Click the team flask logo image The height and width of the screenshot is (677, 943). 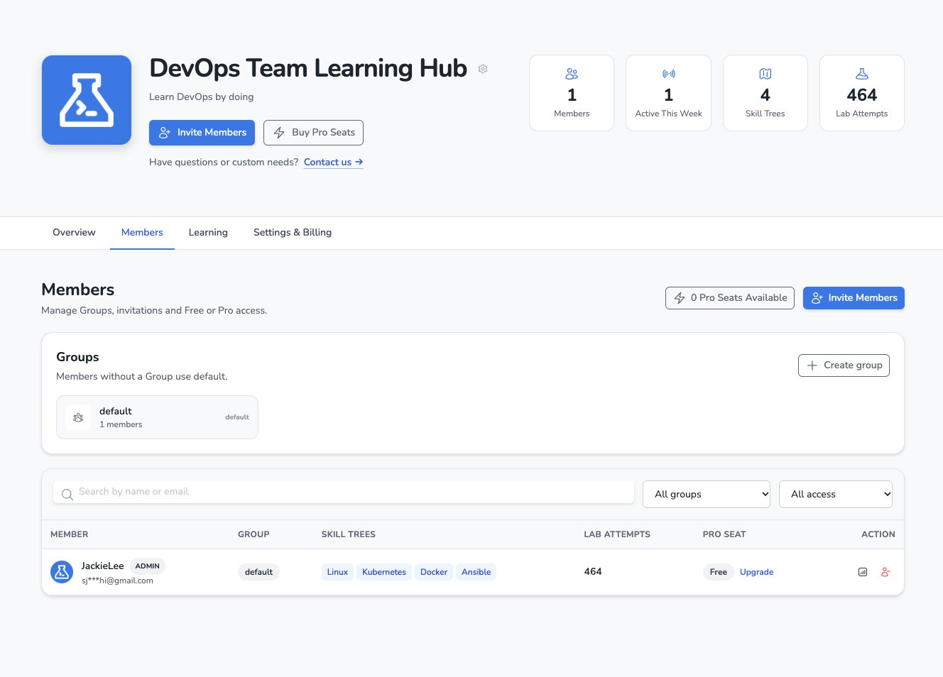point(87,100)
